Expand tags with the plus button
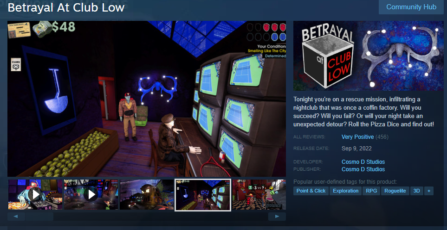Viewport: 447px width, 230px height. pyautogui.click(x=429, y=191)
